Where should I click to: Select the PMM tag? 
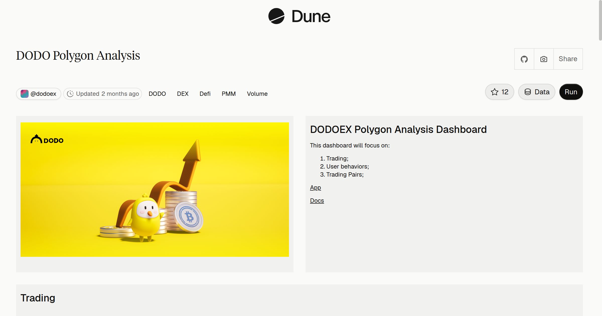(x=229, y=94)
